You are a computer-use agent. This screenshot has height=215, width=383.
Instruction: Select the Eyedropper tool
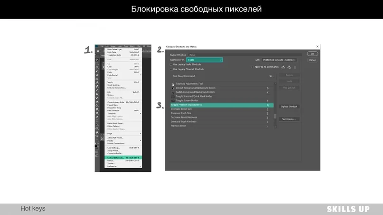coord(97,82)
